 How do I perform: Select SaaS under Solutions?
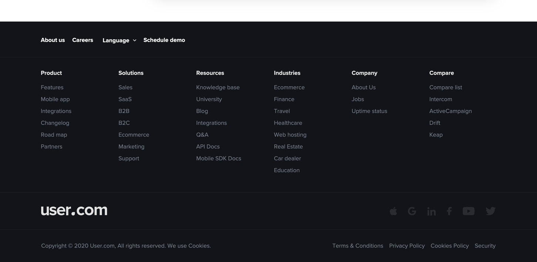pos(125,99)
